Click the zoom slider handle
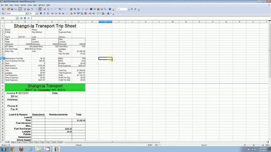This screenshot has height=152, width=271. click(x=254, y=145)
